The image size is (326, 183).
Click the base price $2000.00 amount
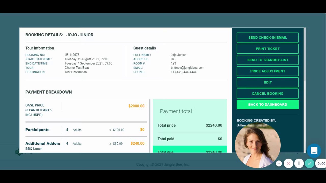click(136, 106)
